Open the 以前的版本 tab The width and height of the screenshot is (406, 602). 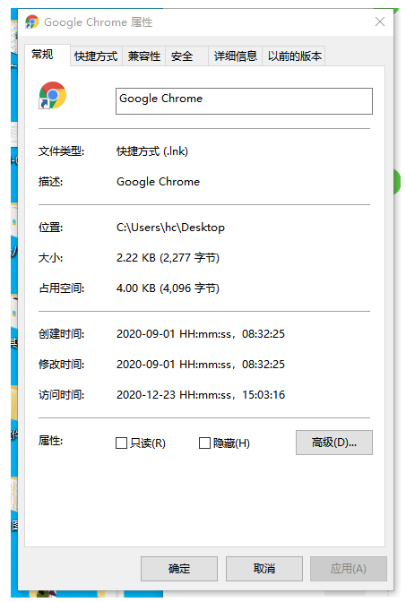point(294,56)
